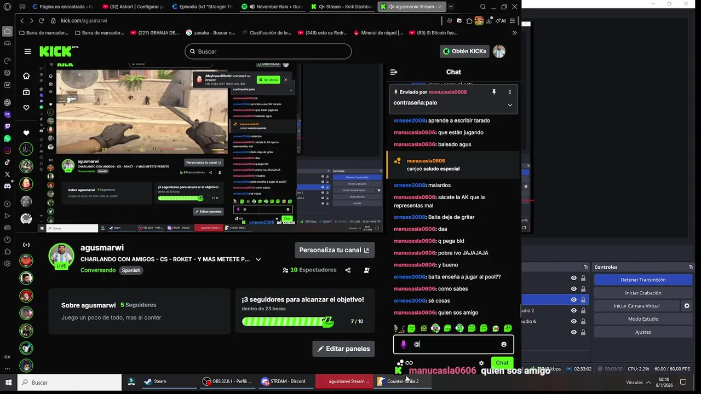Open Instagram in Opera sidebar
701x394 pixels.
click(x=7, y=150)
